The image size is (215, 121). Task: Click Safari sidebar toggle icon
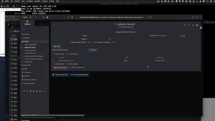pos(31,17)
